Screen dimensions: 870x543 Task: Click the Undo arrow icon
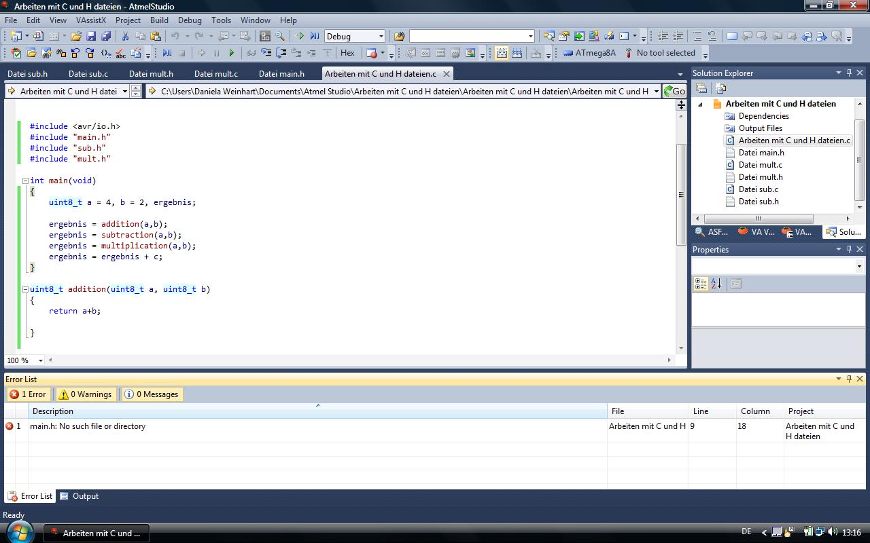175,37
